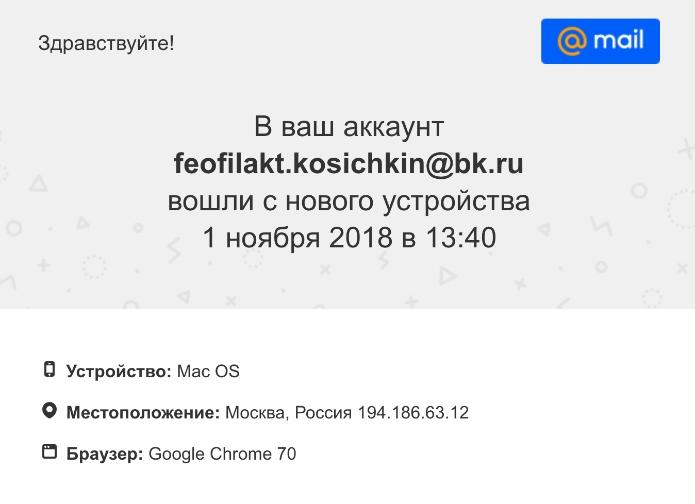
Task: Click the phone device icon
Action: tap(49, 369)
